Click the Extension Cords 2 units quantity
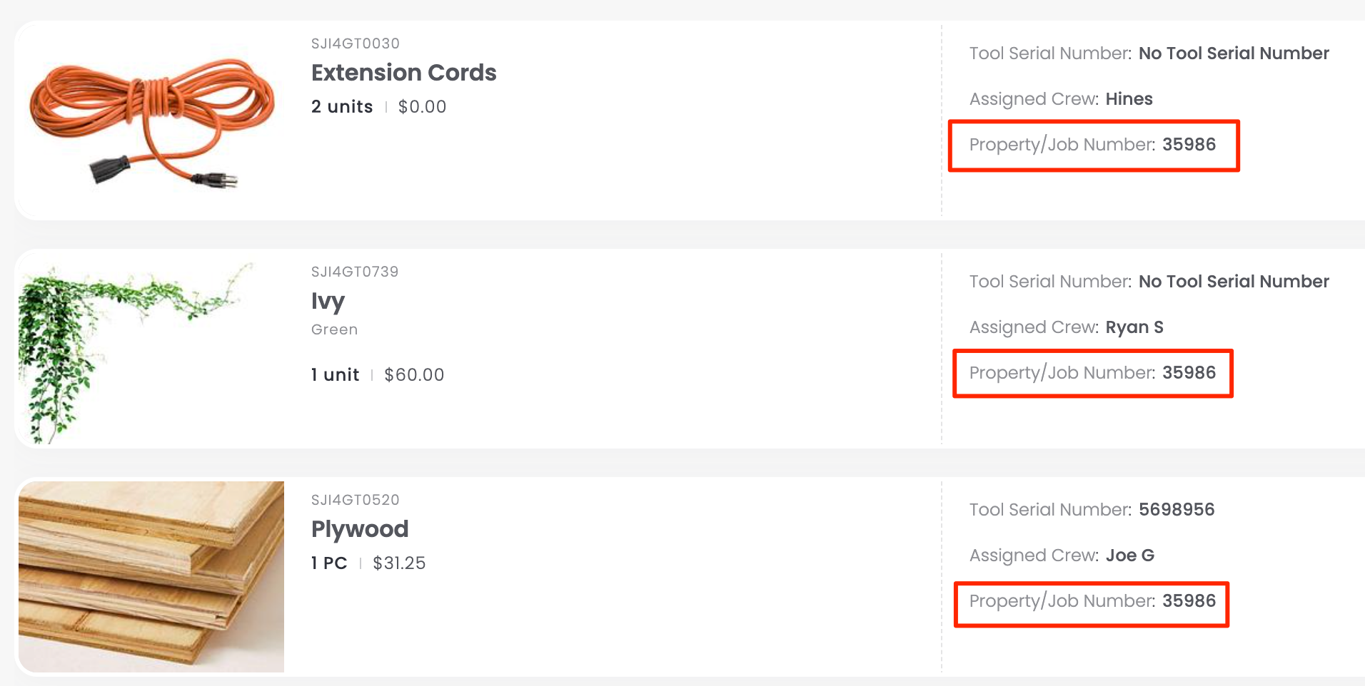The image size is (1365, 686). click(342, 107)
